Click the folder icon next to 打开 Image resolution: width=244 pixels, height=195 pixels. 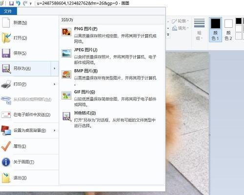6,38
